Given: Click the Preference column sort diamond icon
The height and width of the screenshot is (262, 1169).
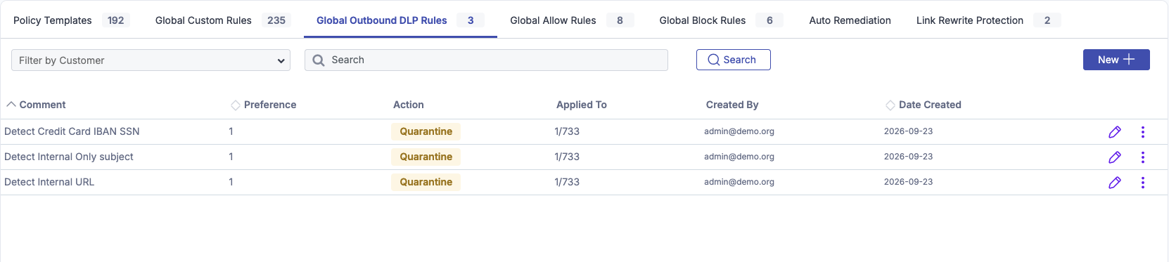Looking at the screenshot, I should pos(236,105).
